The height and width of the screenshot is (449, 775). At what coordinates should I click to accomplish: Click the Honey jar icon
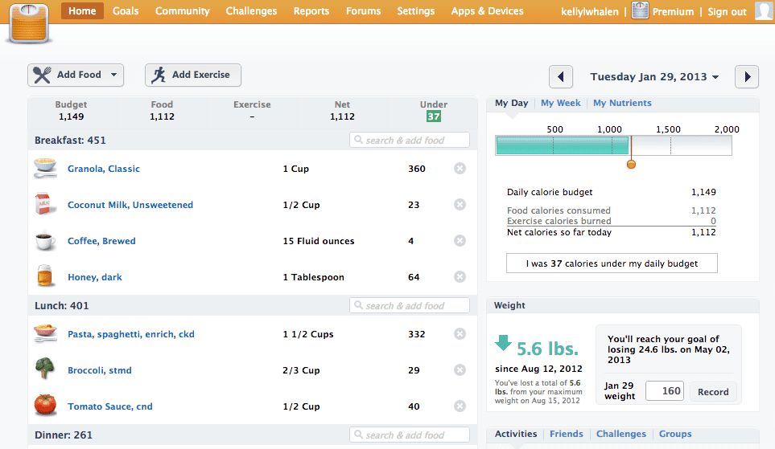45,277
